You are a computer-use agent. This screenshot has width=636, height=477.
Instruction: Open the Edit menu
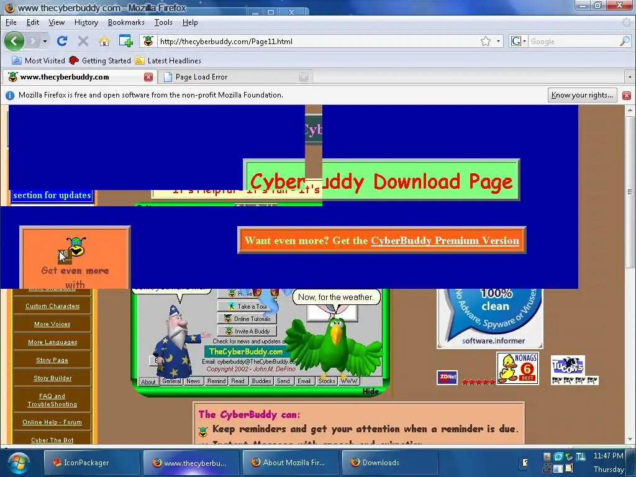(x=33, y=22)
